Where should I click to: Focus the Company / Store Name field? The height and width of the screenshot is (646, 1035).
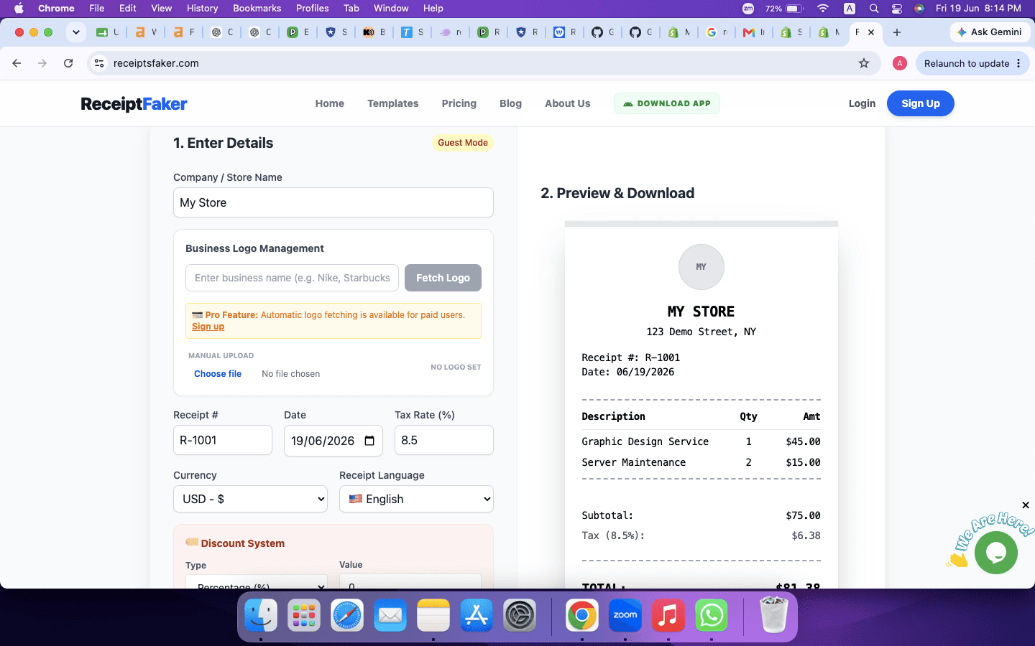333,202
